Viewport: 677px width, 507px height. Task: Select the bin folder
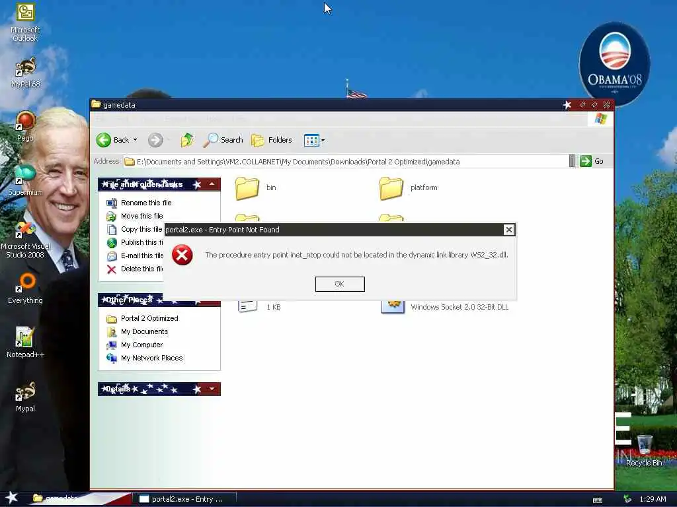[256, 188]
